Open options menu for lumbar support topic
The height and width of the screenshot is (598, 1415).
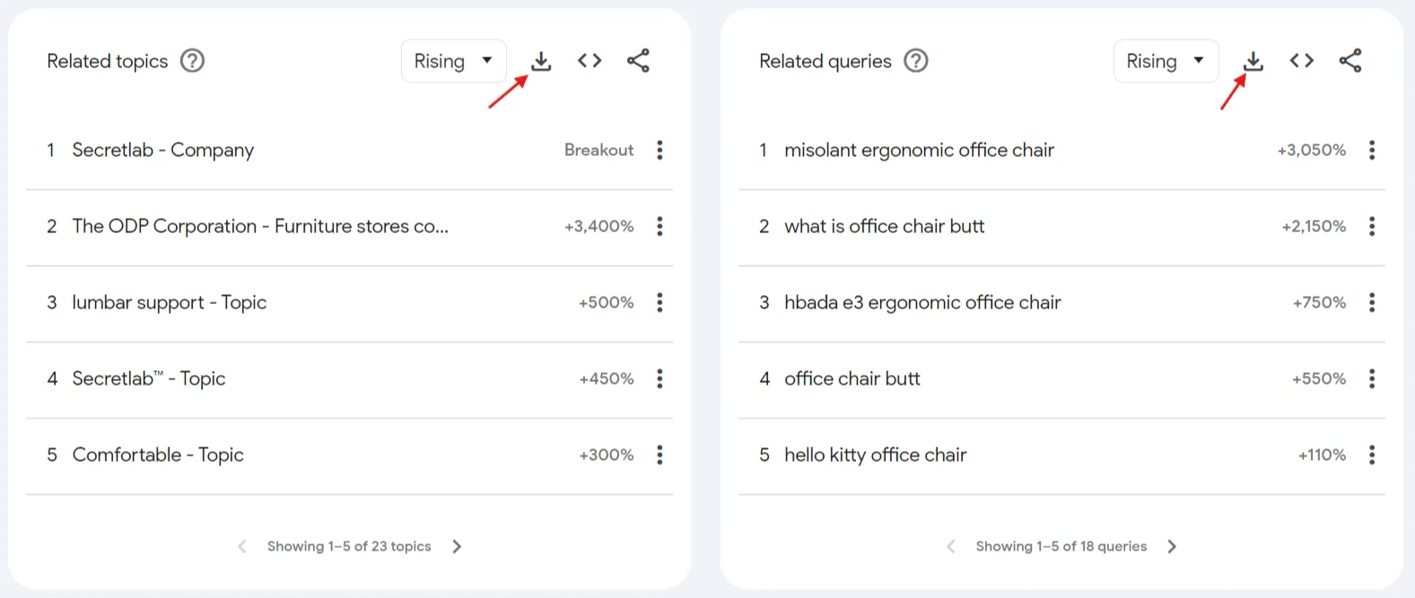coord(659,302)
